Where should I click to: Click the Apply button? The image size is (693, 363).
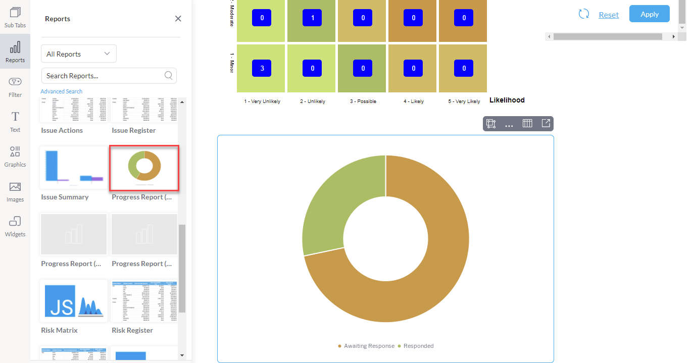coord(650,14)
